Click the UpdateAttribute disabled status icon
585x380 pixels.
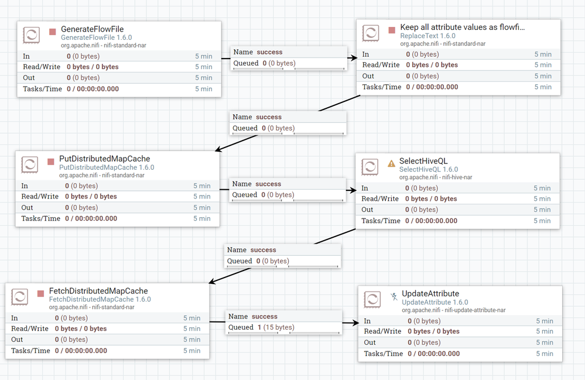[x=394, y=296]
